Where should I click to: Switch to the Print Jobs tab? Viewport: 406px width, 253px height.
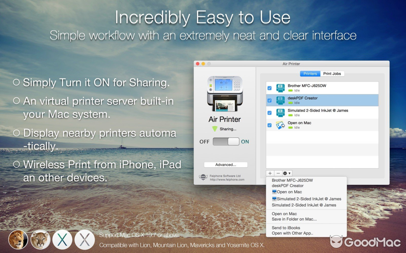pyautogui.click(x=332, y=73)
